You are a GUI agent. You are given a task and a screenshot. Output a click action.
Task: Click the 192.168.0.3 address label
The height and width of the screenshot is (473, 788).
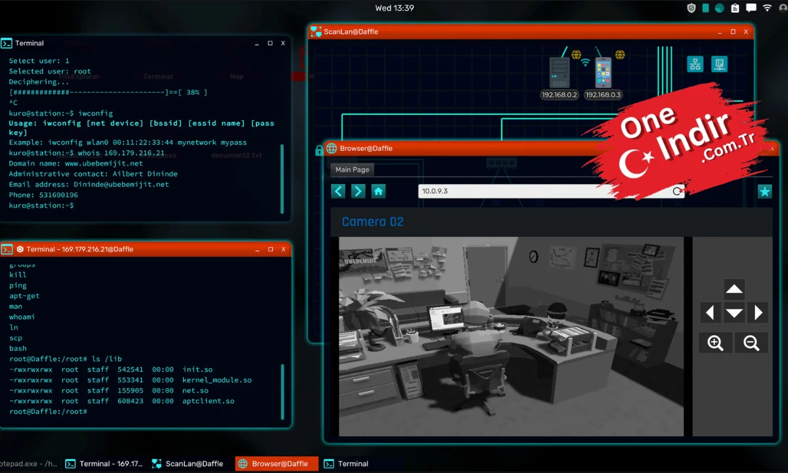(603, 95)
